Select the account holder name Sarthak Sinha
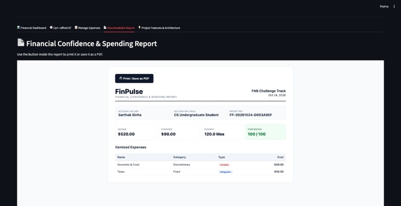401x206 pixels. click(130, 115)
